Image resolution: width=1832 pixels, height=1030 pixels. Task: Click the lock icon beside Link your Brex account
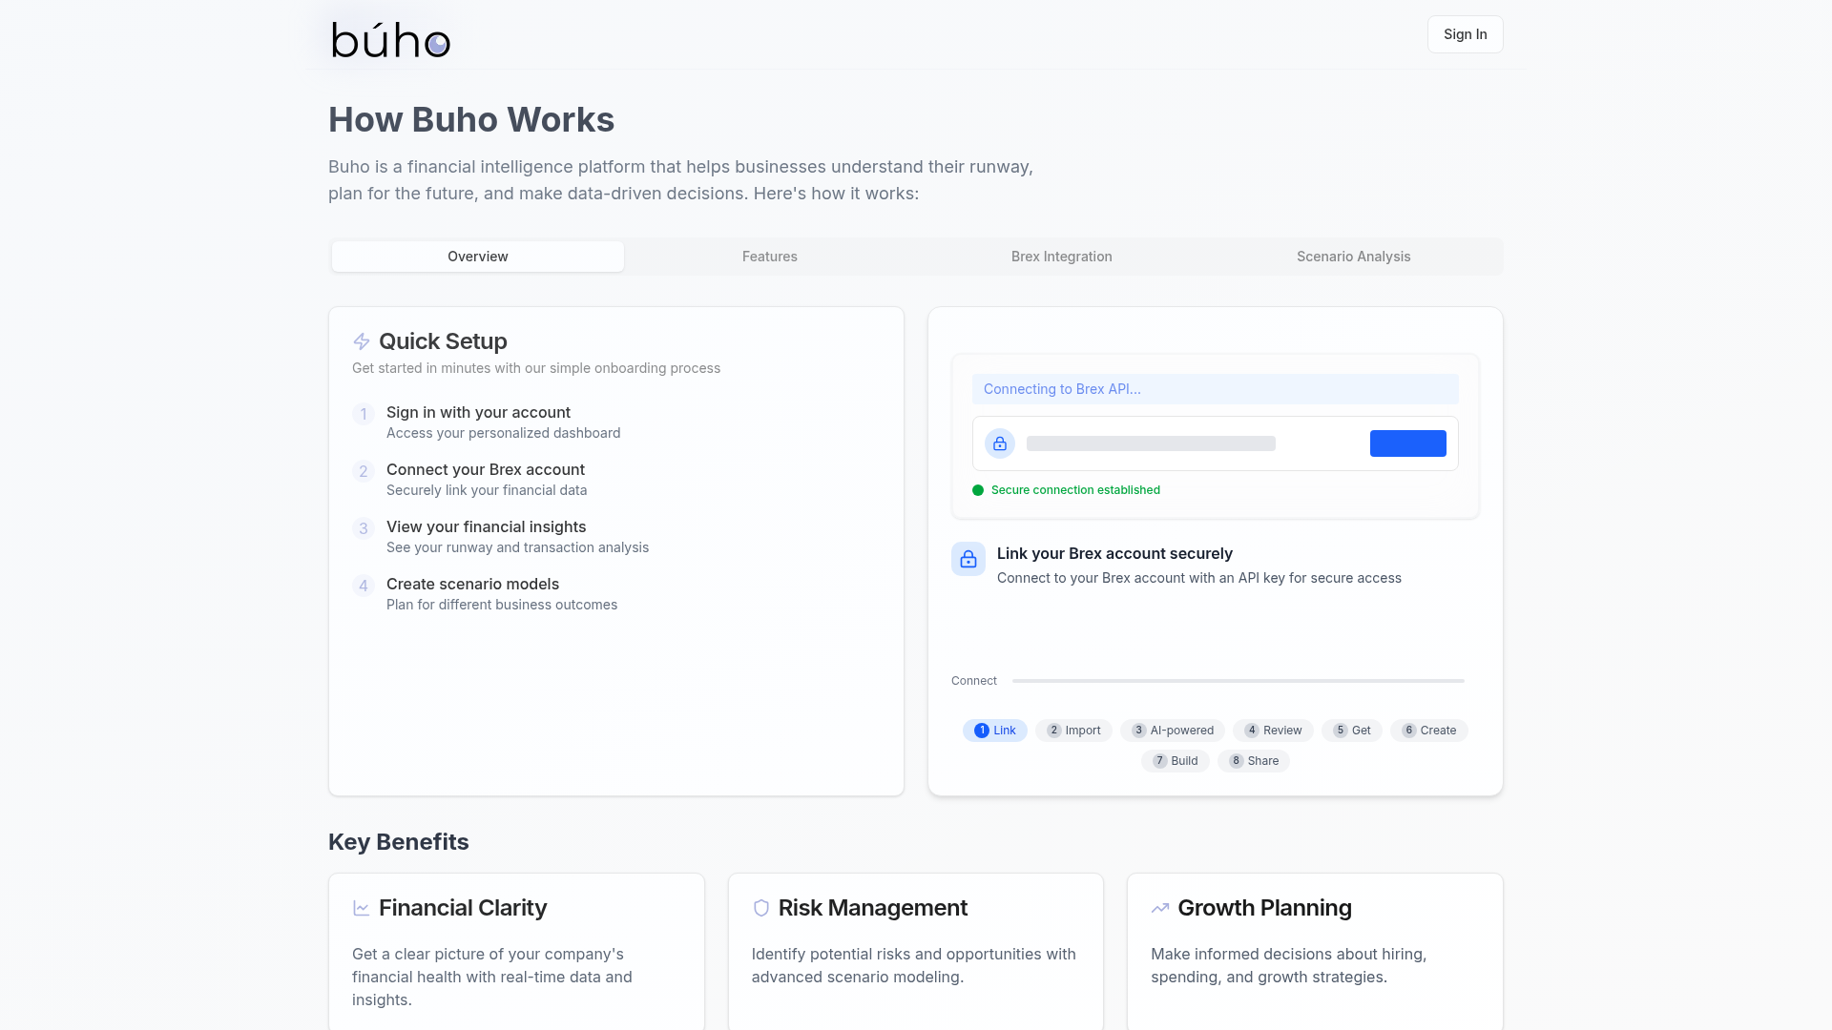click(968, 559)
